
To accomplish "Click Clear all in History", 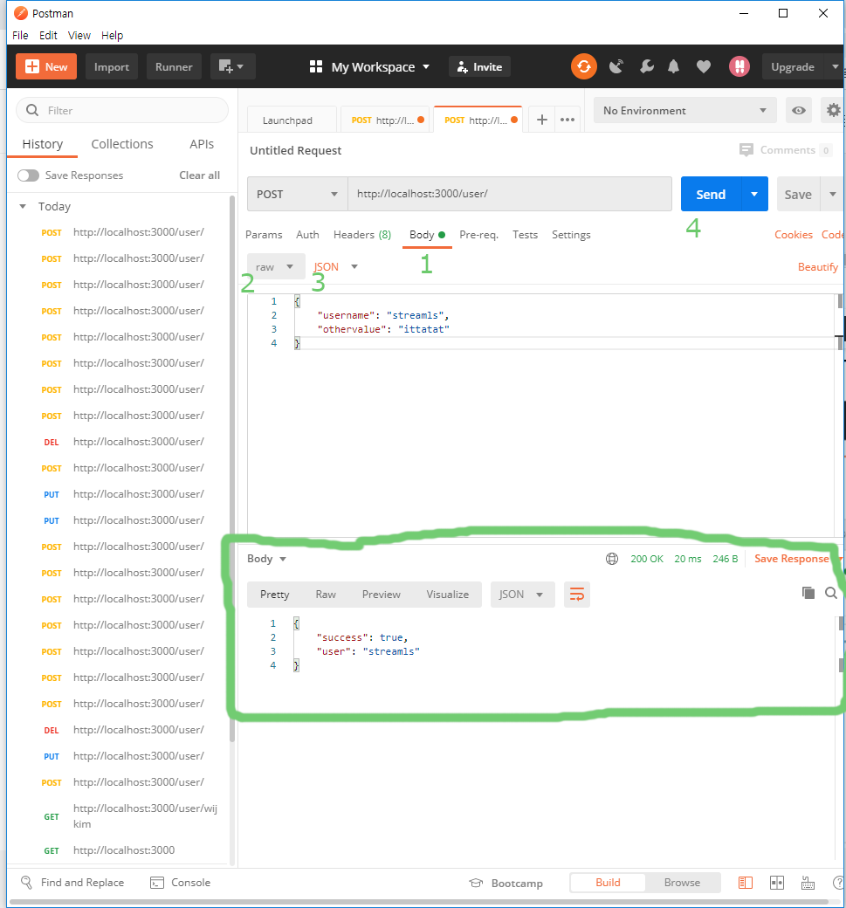I will click(199, 175).
